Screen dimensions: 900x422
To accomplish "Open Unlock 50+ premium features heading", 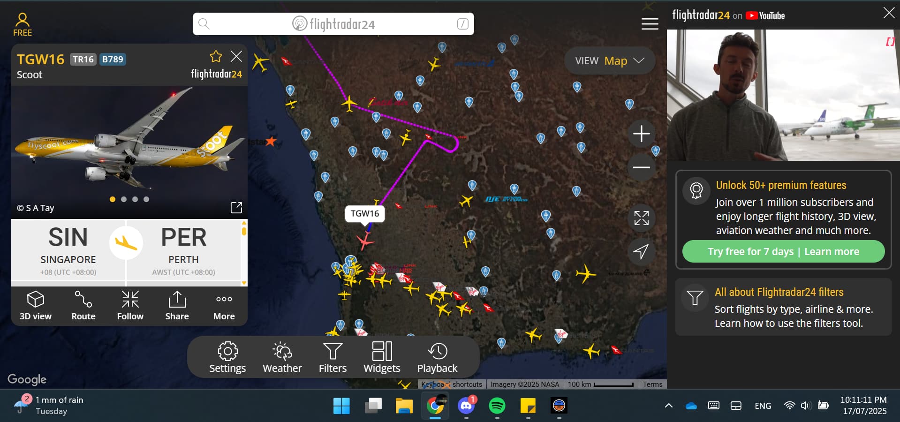I will 781,185.
